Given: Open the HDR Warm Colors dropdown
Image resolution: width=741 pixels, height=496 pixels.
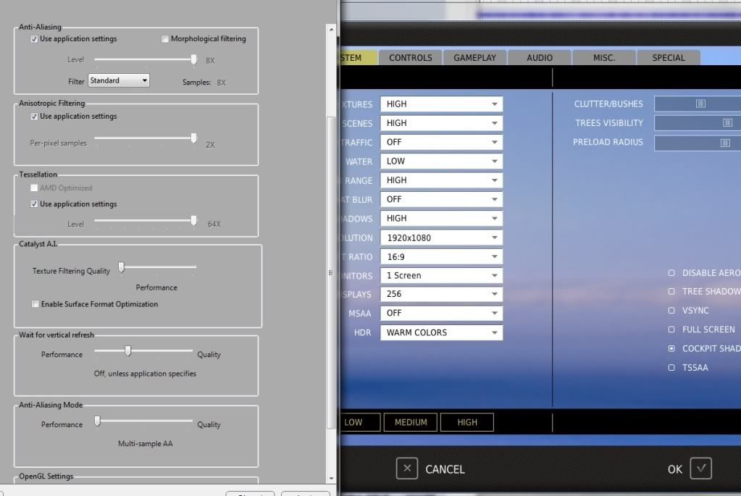Looking at the screenshot, I should click(x=441, y=333).
